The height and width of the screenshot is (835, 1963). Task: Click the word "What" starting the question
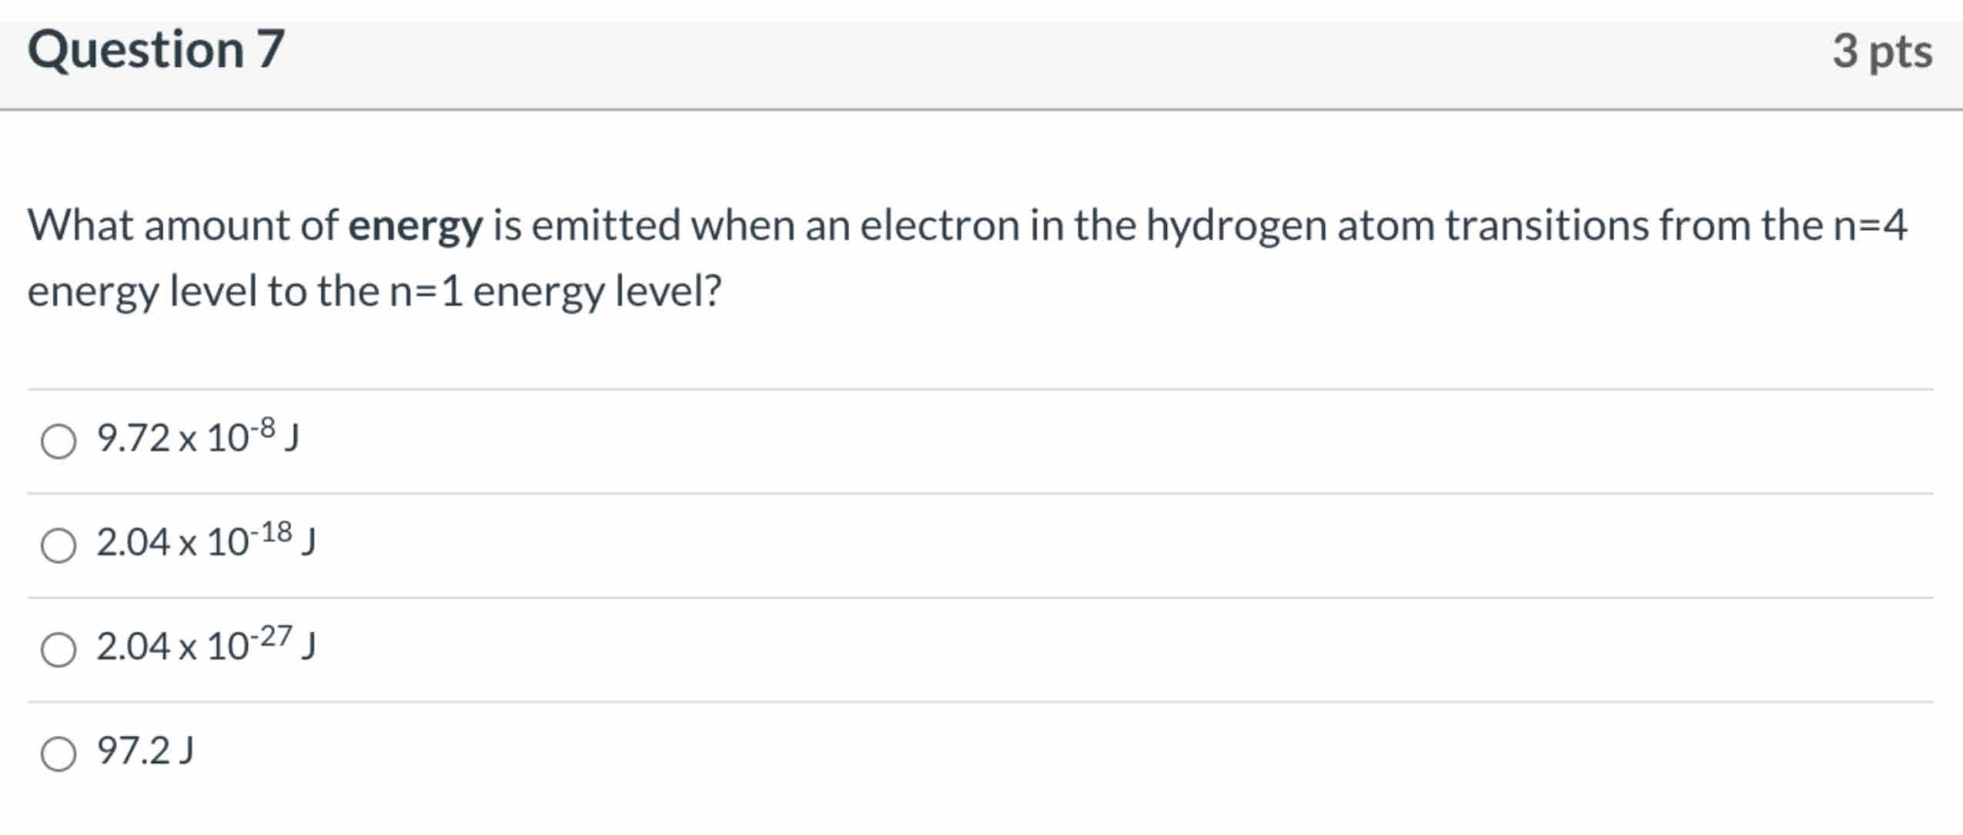[80, 226]
